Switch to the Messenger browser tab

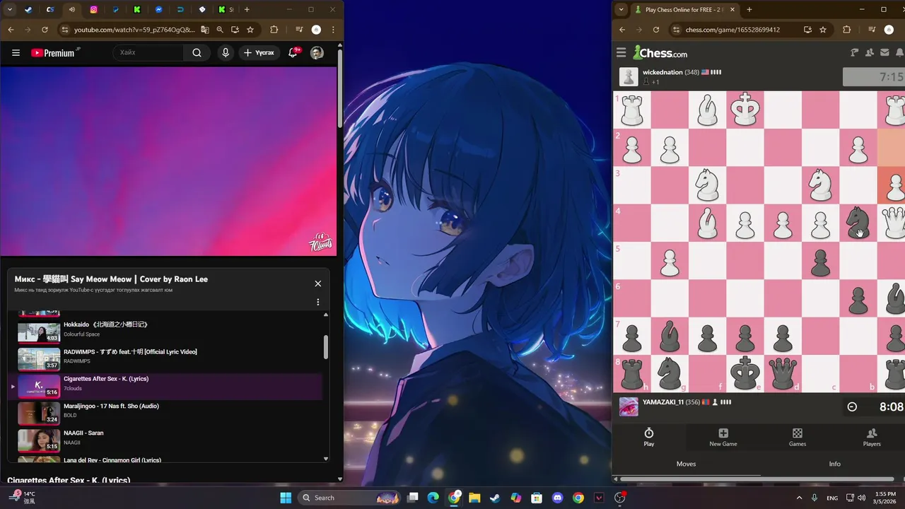click(x=159, y=10)
